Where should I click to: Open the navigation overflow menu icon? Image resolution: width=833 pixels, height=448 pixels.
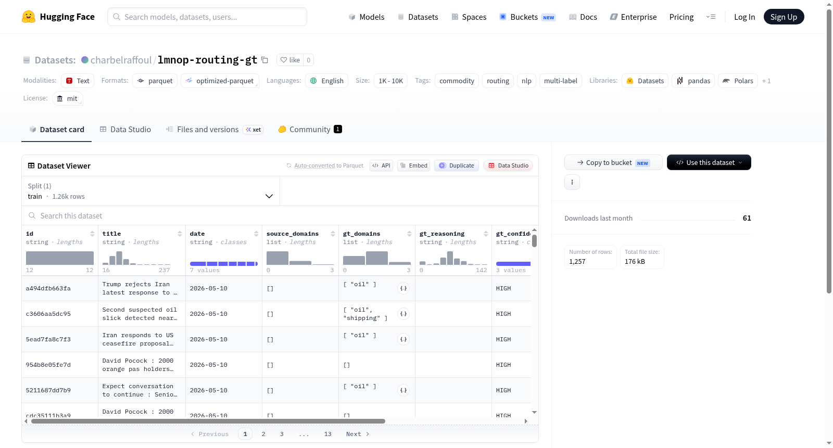[x=711, y=17]
